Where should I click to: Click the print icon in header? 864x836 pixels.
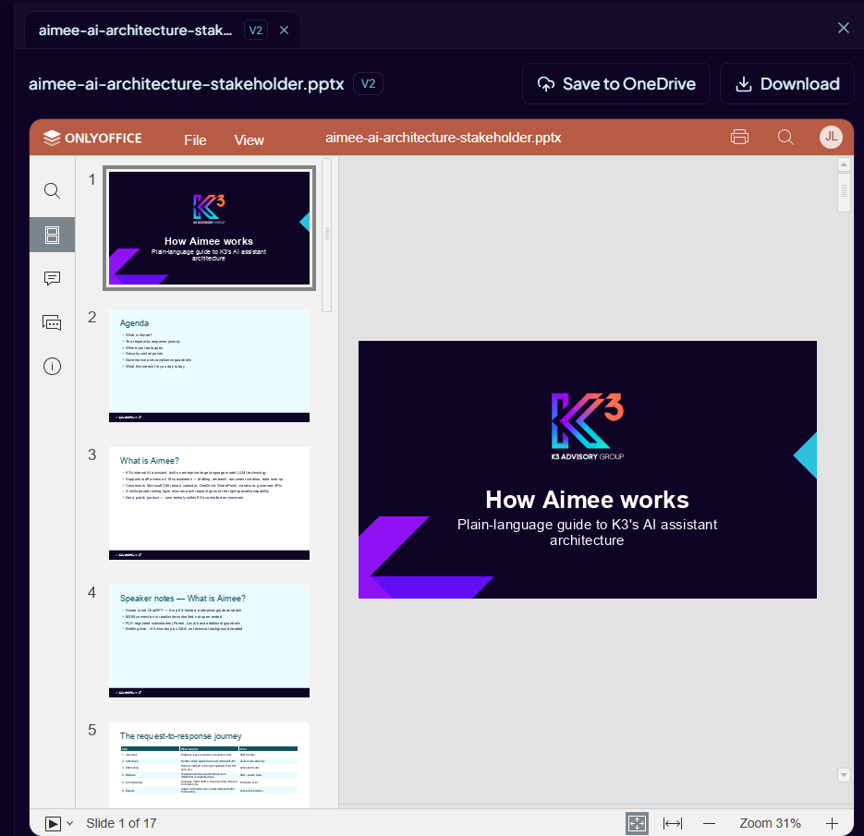point(739,137)
